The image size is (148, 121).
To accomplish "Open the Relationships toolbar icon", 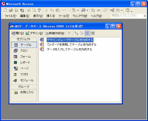I will [x=112, y=10].
